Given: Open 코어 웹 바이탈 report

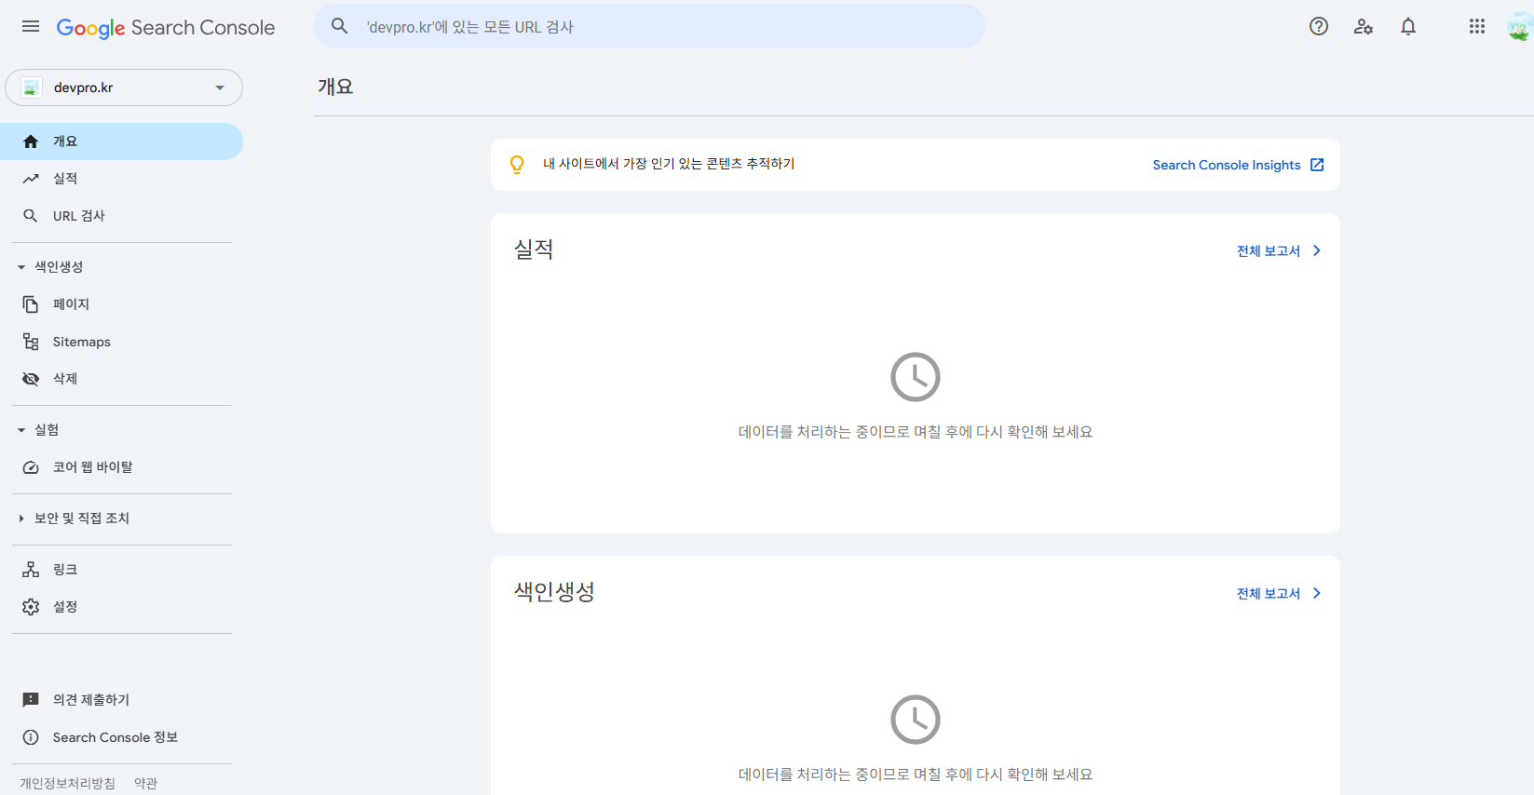Looking at the screenshot, I should (x=92, y=467).
